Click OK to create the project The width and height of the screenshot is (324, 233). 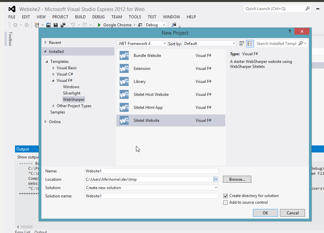pos(265,213)
